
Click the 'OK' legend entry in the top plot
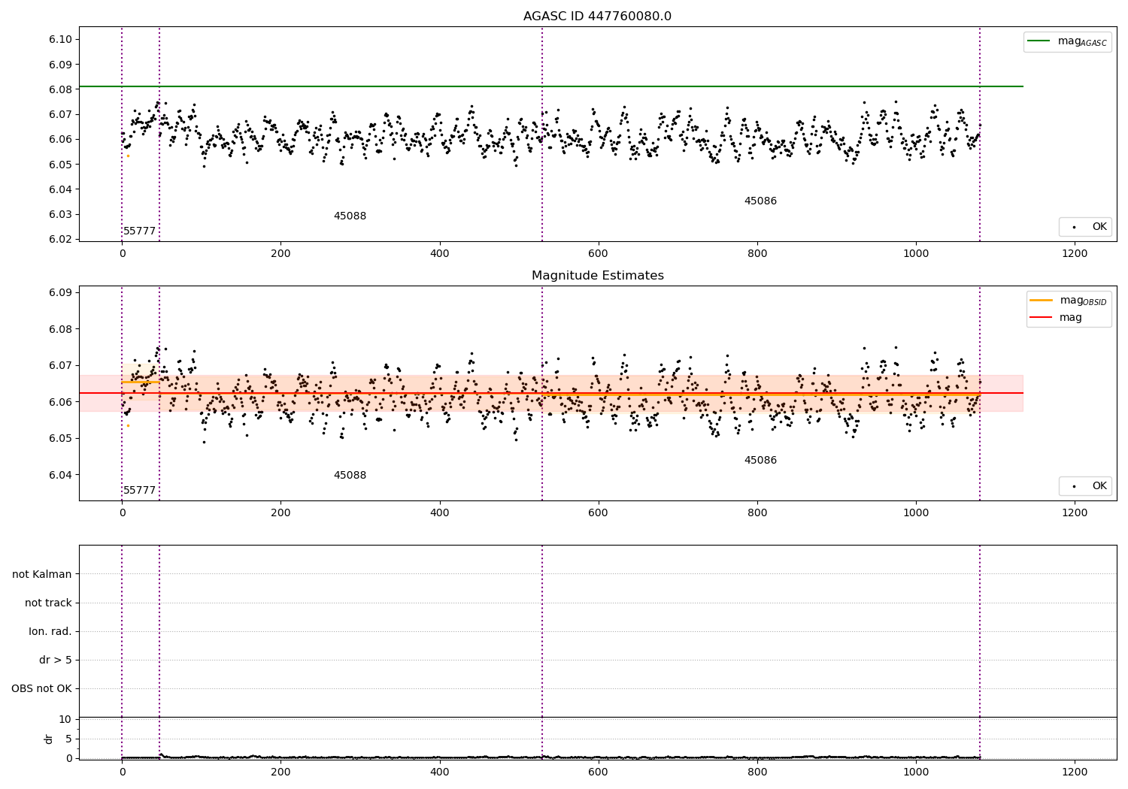click(x=1099, y=226)
